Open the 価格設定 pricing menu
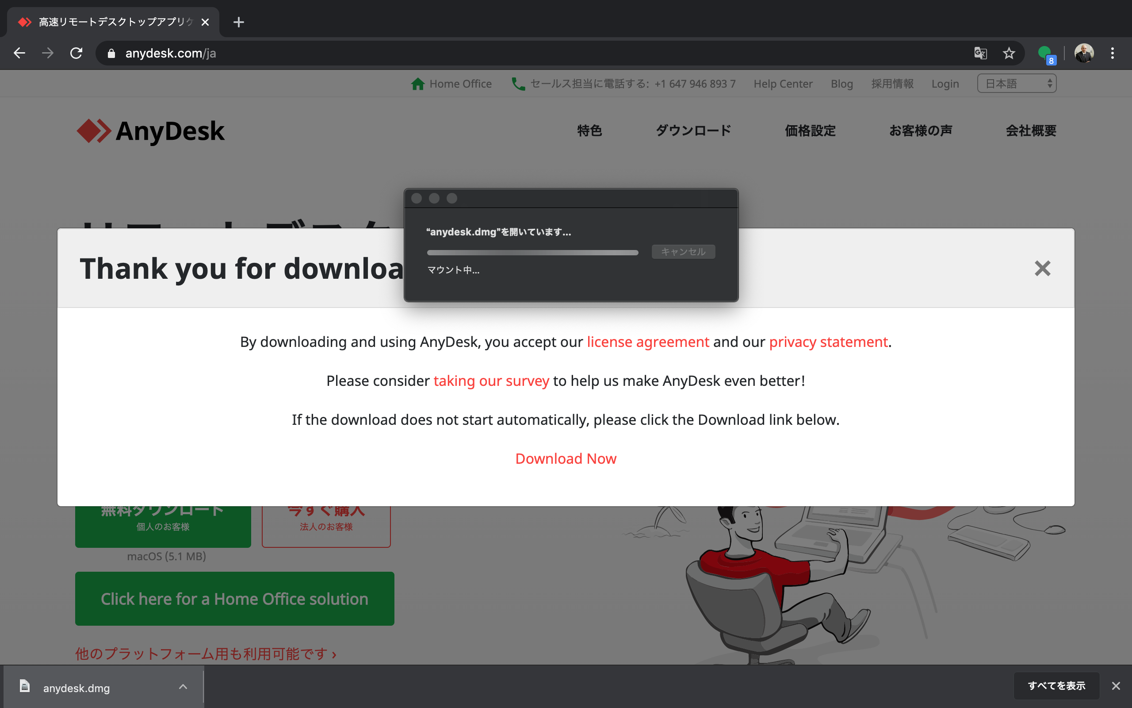The height and width of the screenshot is (708, 1132). click(x=810, y=131)
